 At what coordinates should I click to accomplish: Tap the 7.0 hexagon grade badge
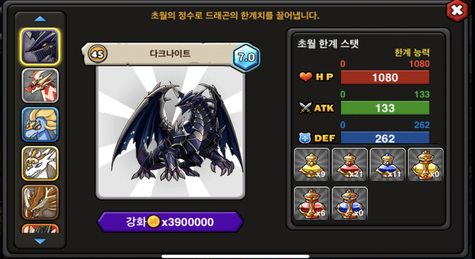246,58
